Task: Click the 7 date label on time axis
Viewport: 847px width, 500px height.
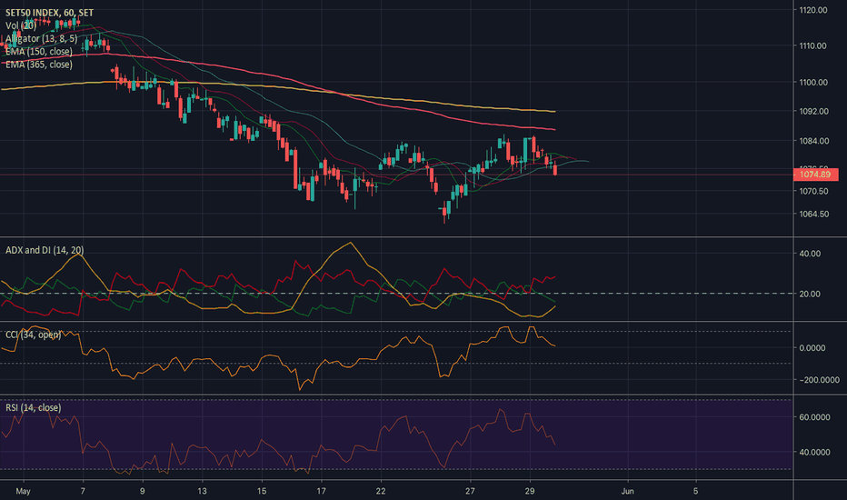Action: [x=83, y=491]
